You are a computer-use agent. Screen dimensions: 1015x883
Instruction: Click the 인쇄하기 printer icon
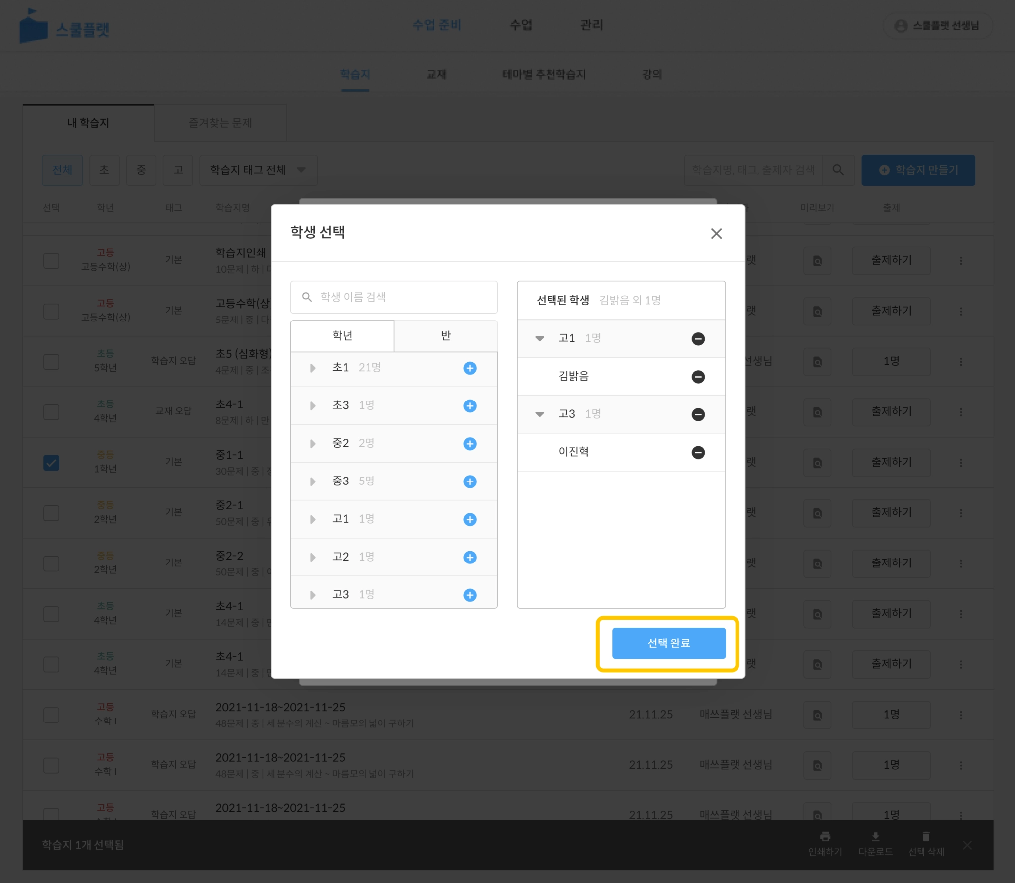[x=825, y=837]
